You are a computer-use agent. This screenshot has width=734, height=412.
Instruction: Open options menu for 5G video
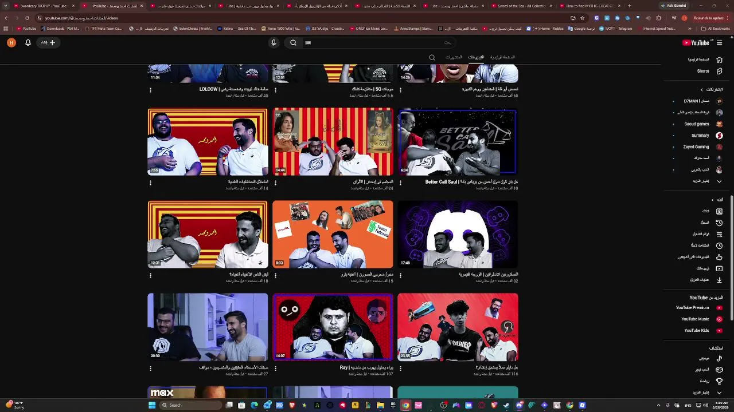275,90
